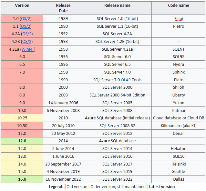Click the yellow Older version legend swatch
This screenshot has width=206, height=191.
pyautogui.click(x=89, y=187)
